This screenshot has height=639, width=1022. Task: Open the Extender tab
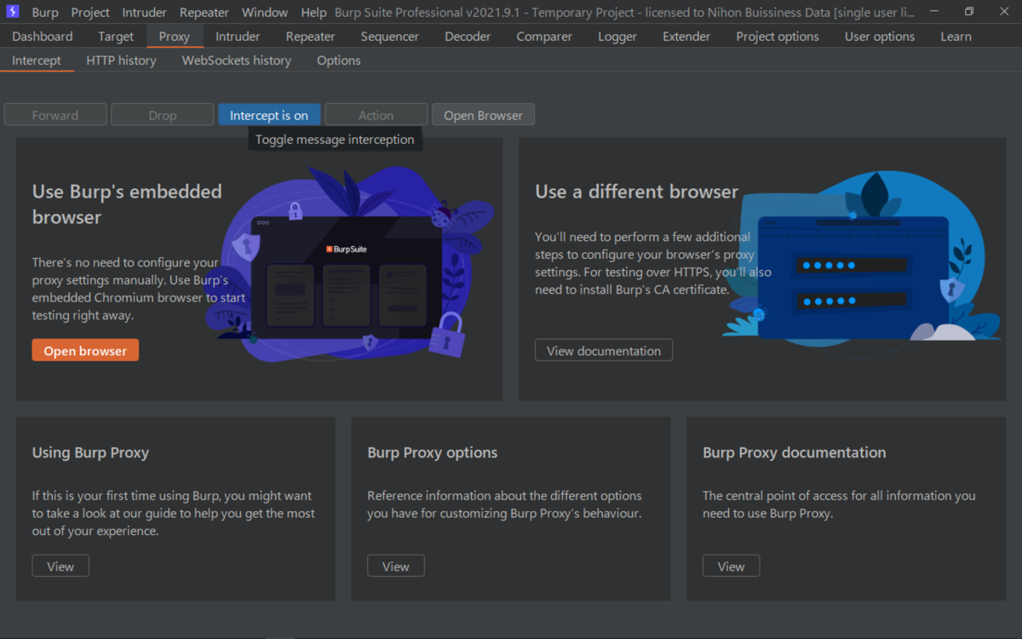(686, 37)
